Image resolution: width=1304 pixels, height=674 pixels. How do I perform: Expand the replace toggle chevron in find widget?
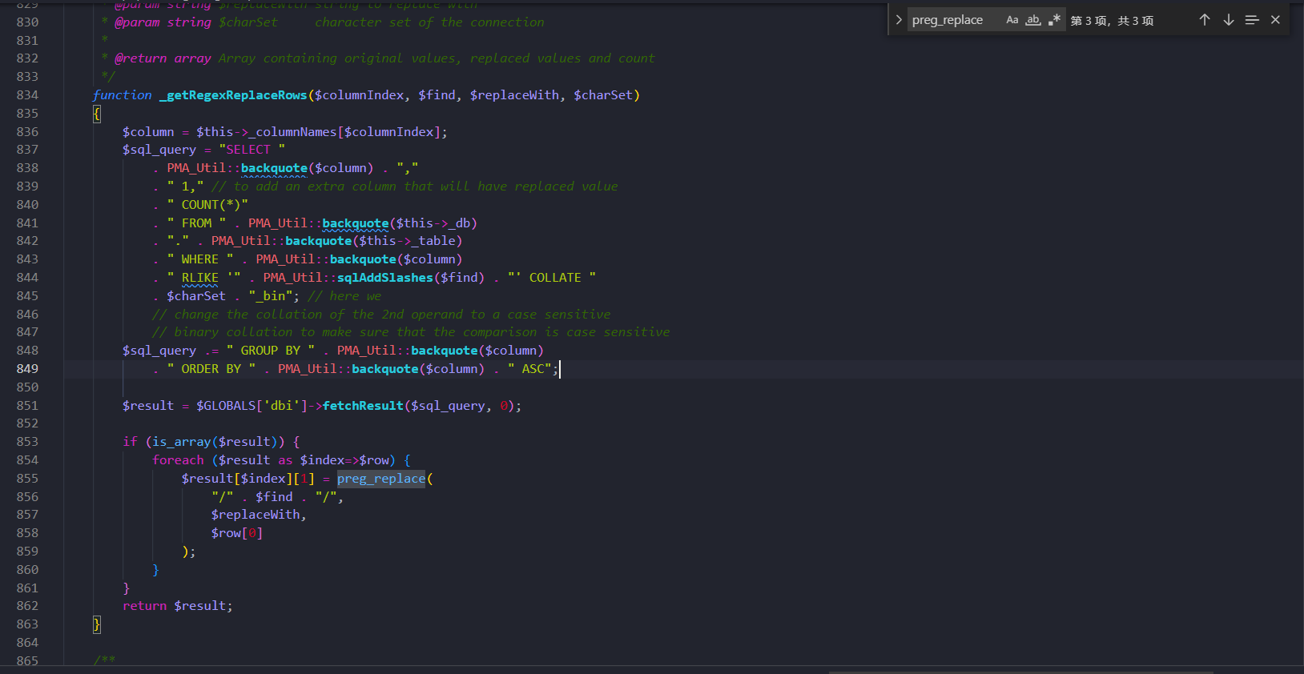tap(899, 20)
